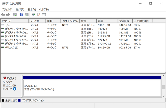This screenshot has width=166, height=108.
Task: Click the red offline marker on ディスク 5
Action: click(x=5, y=78)
